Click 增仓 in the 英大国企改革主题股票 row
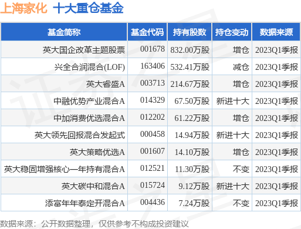Viewport: 301px width, 229px height. 241,50
